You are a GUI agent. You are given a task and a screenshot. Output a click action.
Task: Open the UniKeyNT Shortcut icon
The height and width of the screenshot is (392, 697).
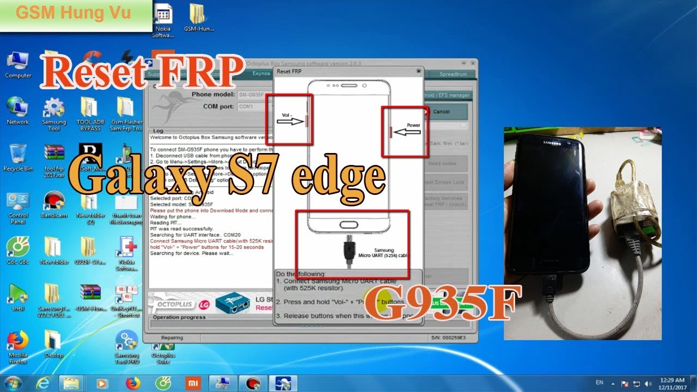(126, 301)
